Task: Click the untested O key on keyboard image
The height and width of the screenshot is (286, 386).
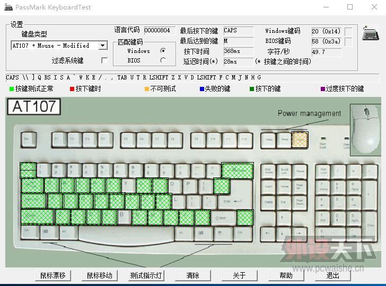Action: pyautogui.click(x=175, y=186)
